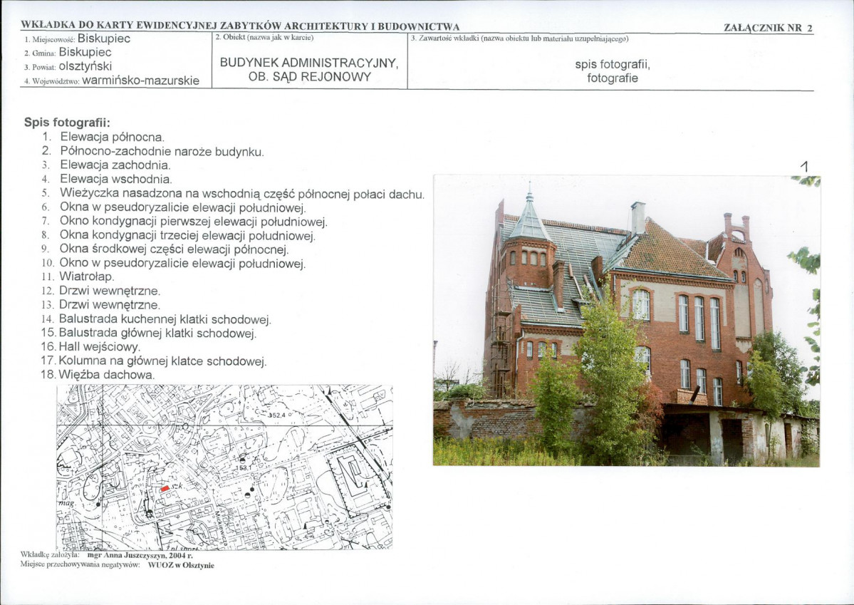
Task: Select list item '18. Więźba dachowa.'
Action: pyautogui.click(x=98, y=375)
